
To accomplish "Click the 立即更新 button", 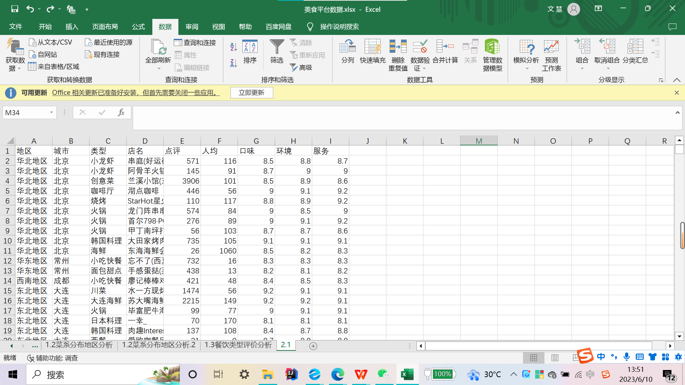I will click(x=252, y=93).
